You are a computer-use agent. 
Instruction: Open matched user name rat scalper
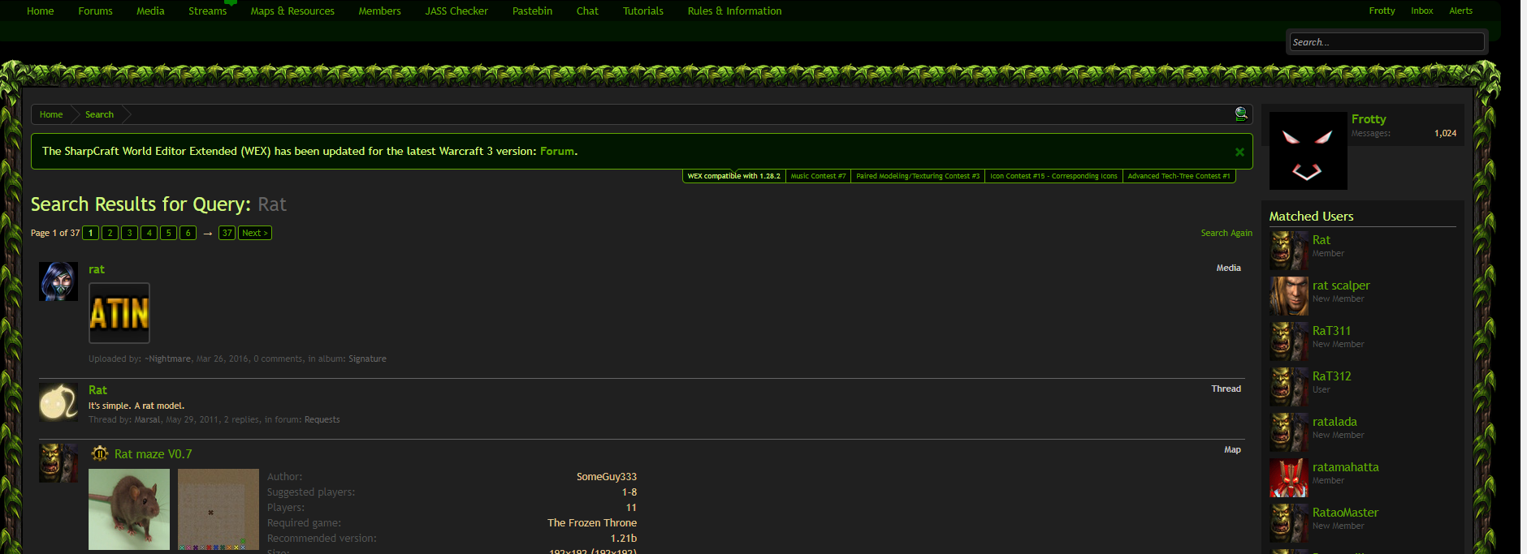1341,286
